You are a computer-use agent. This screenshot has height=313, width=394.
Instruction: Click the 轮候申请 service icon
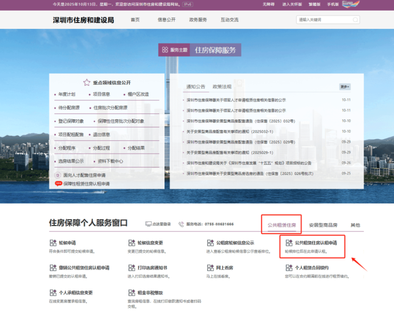(x=53, y=243)
